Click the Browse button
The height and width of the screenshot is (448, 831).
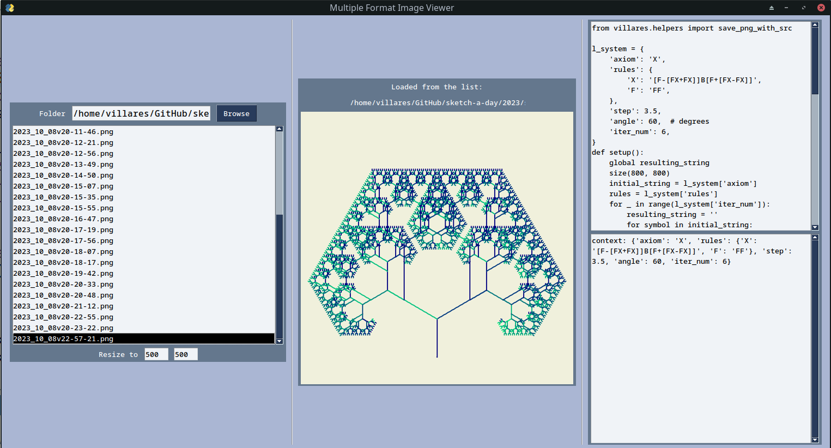pos(236,113)
